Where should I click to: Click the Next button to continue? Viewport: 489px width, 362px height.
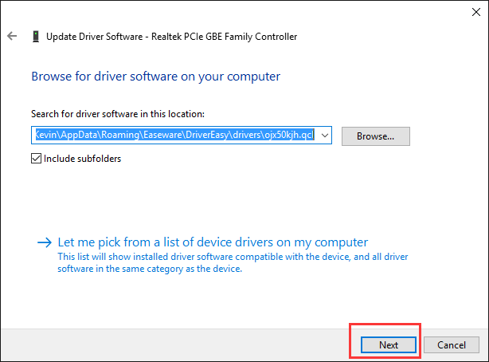coord(389,344)
